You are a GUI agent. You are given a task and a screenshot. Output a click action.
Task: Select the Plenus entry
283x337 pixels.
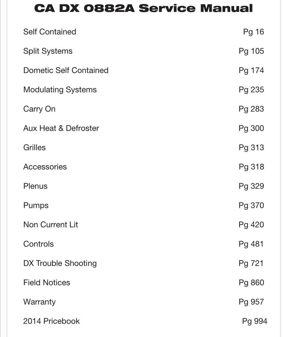tap(35, 186)
